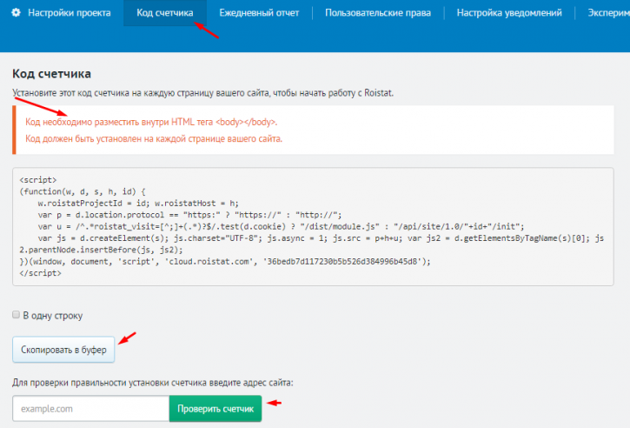630x428 pixels.
Task: Click the 'Для проверки правильности установки' label
Action: (x=153, y=383)
